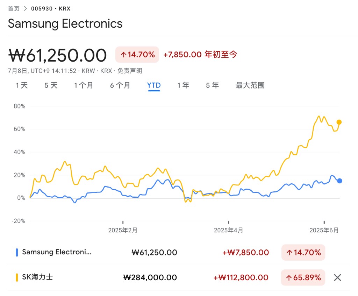Screen dimensions: 358x296
Task: Open the 最大范围 chart range
Action: coord(250,85)
